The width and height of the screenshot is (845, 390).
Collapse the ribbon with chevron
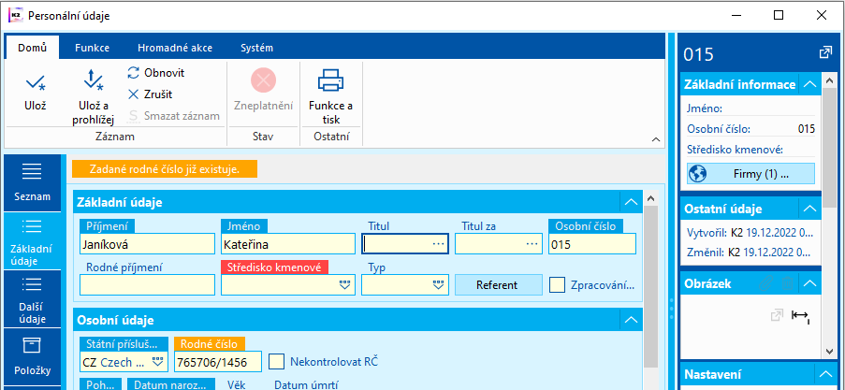point(655,139)
